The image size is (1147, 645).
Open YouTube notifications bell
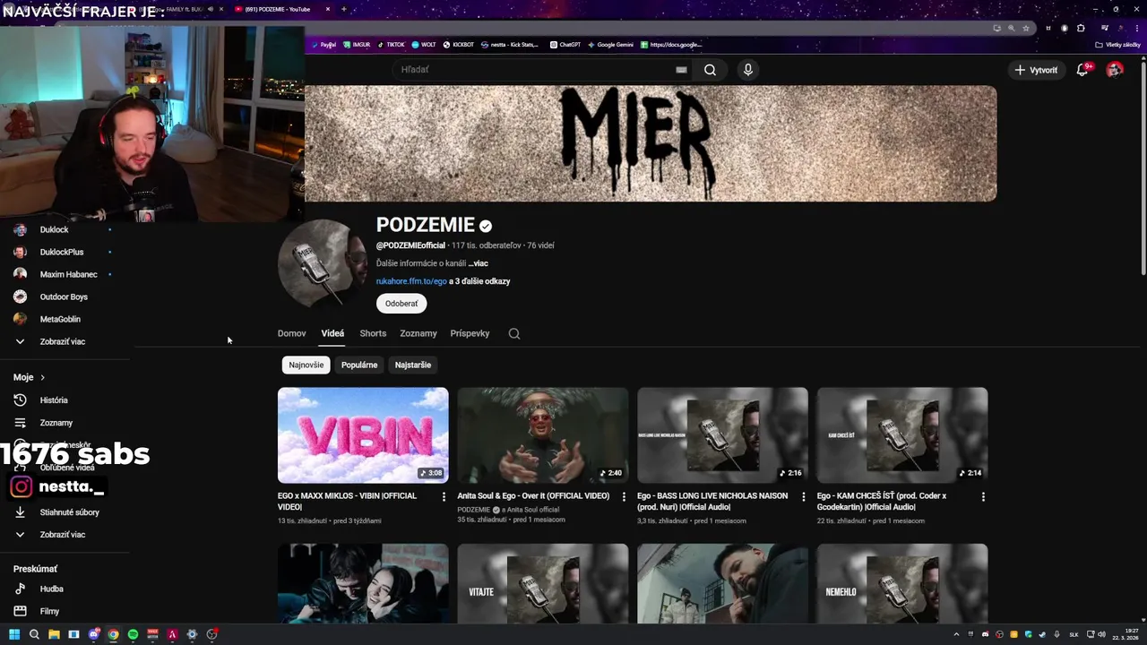1082,70
